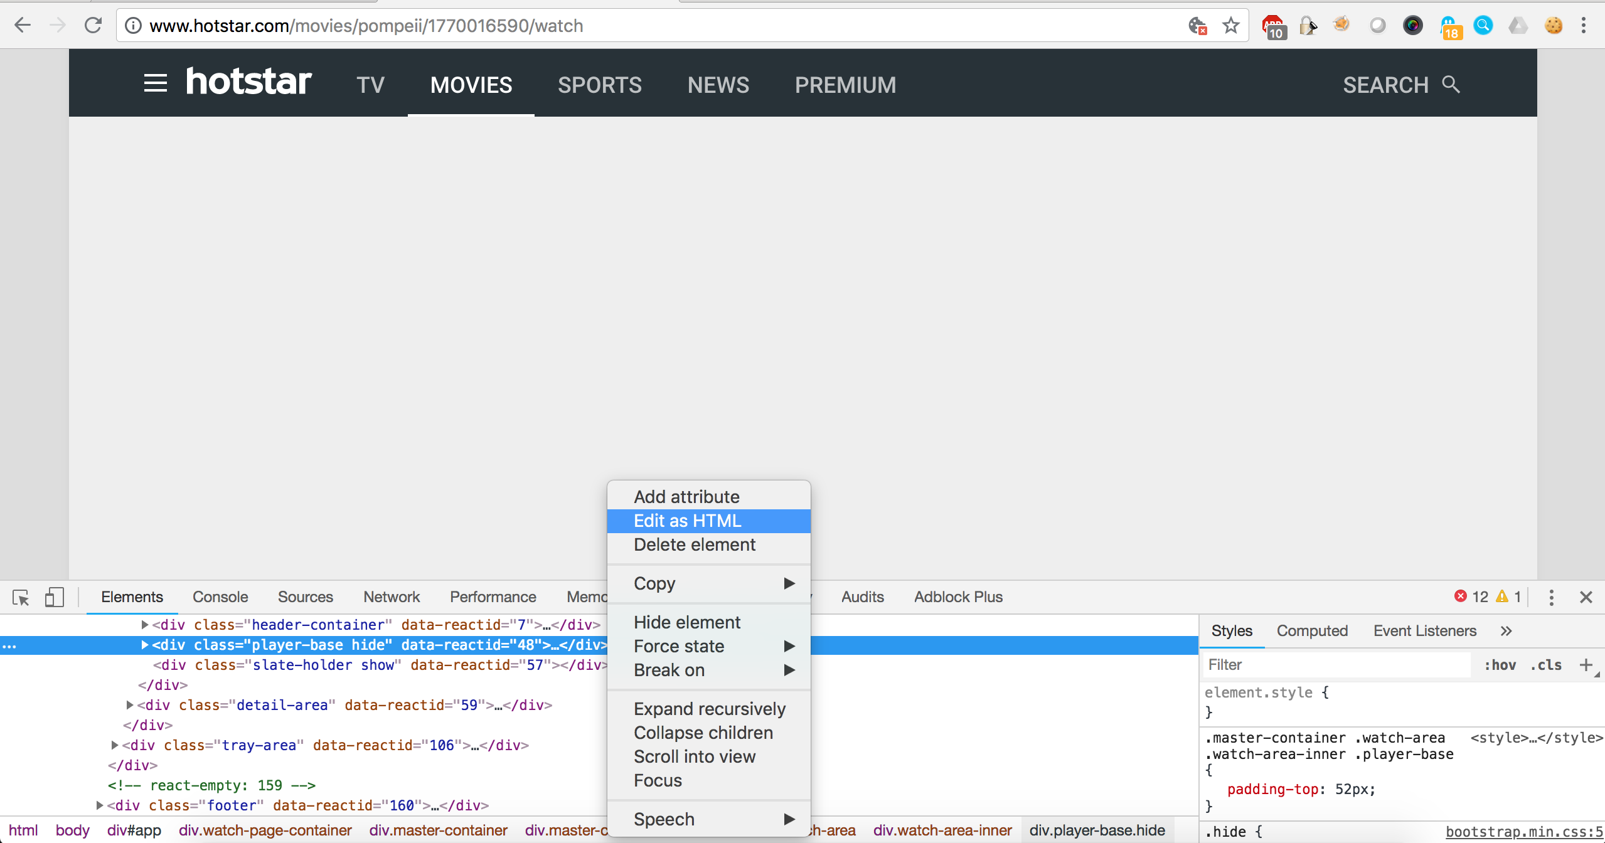The height and width of the screenshot is (843, 1605).
Task: Show more Styles pane tabs chevron
Action: pyautogui.click(x=1506, y=631)
